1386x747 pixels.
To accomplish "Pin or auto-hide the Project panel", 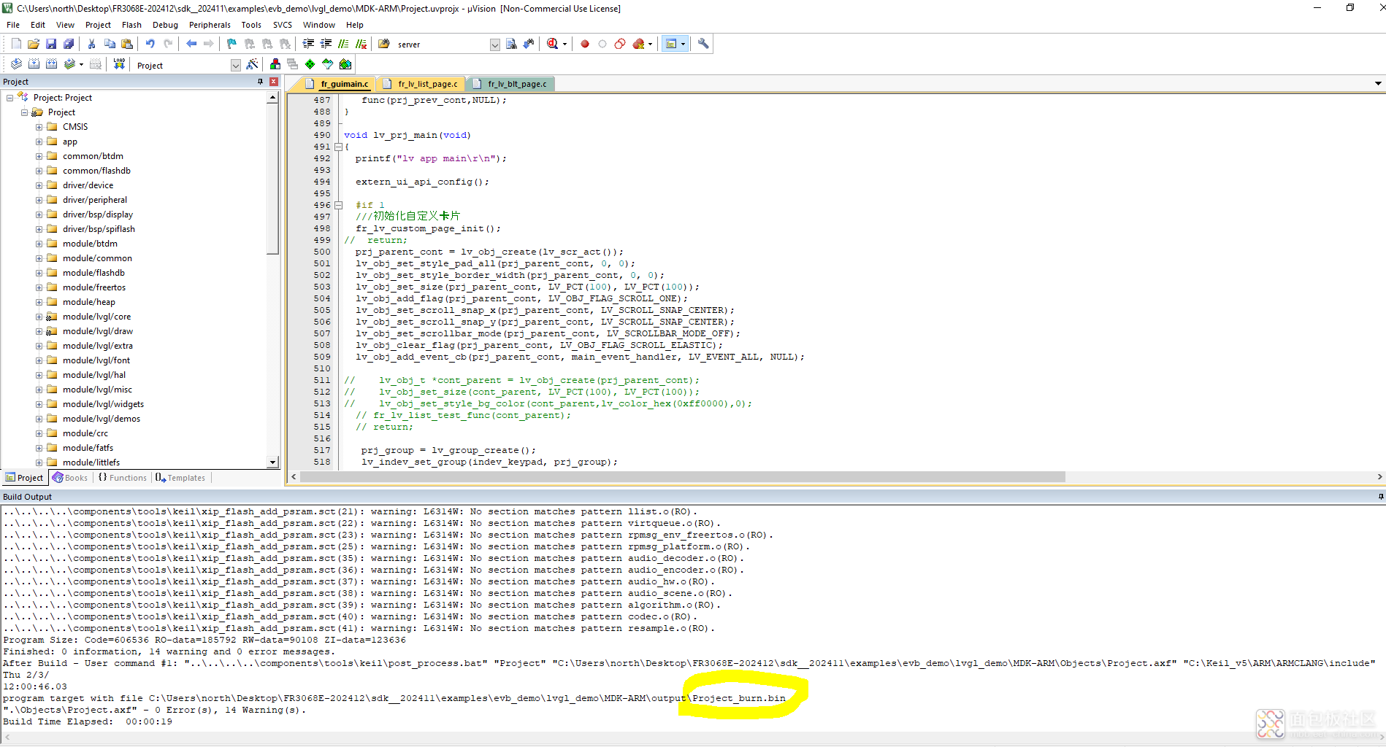I will [260, 82].
